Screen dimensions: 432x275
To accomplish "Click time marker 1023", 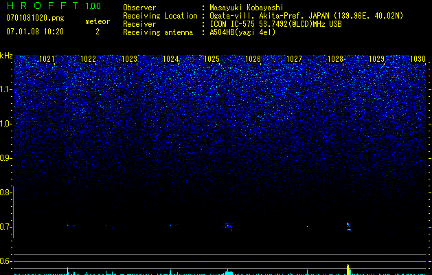I will coord(130,59).
